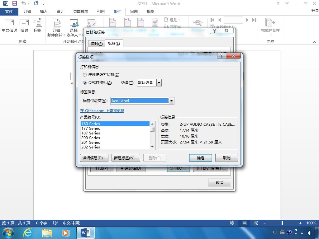
Task: Click help icon in Envelopes and Labels dialog
Action: click(x=215, y=31)
